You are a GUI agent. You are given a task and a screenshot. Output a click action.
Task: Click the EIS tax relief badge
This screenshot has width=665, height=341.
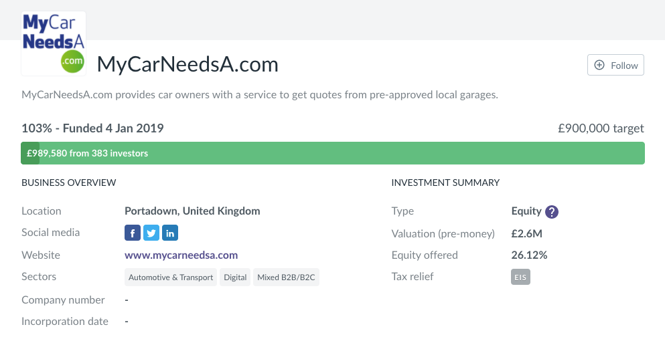[x=520, y=277]
